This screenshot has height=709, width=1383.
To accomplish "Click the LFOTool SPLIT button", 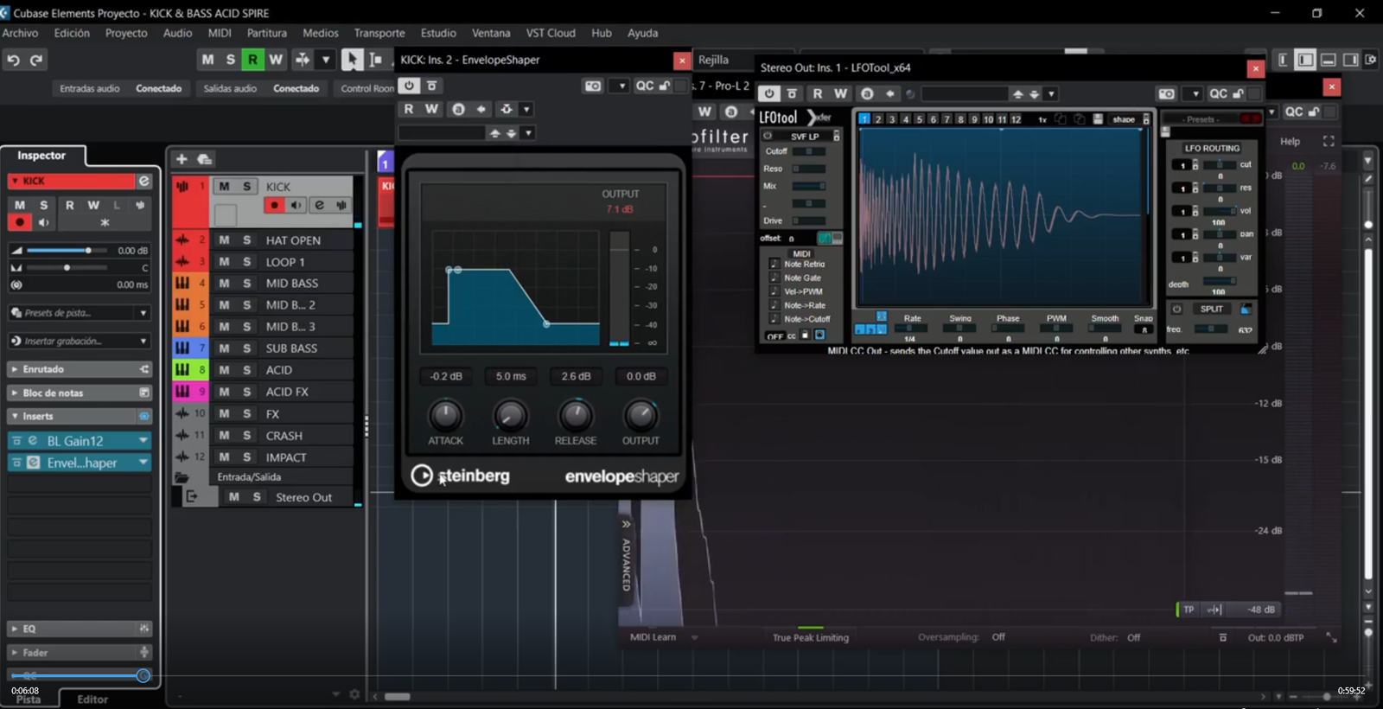I will click(1211, 309).
